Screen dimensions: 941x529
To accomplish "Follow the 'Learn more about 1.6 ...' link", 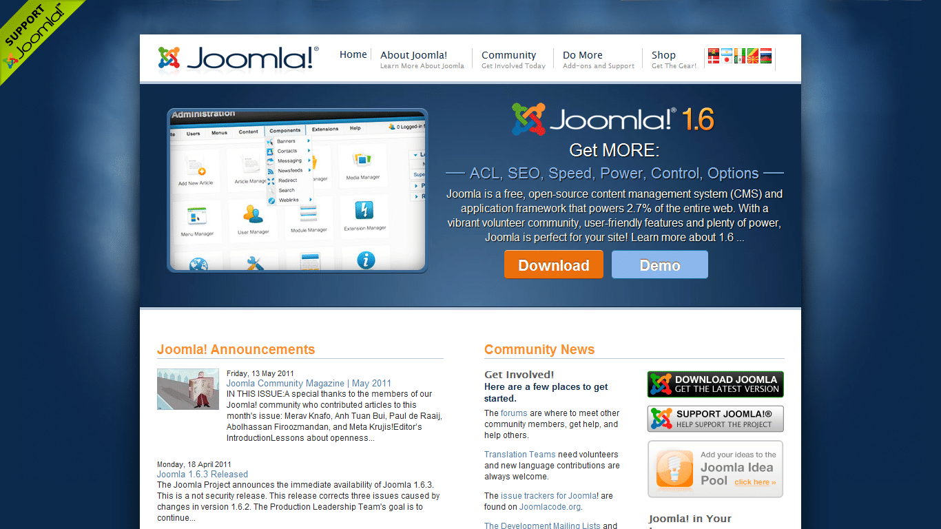I will (x=687, y=238).
